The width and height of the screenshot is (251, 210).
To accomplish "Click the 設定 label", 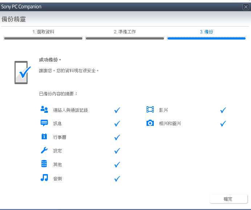I will point(57,151).
